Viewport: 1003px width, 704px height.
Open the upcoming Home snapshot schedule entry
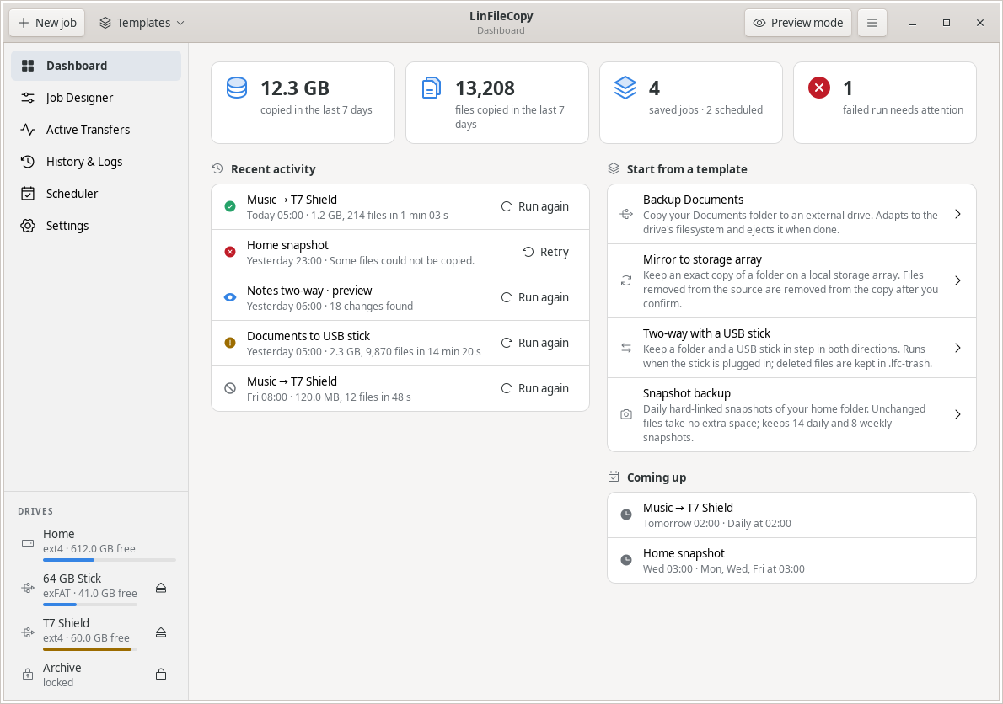coord(791,561)
